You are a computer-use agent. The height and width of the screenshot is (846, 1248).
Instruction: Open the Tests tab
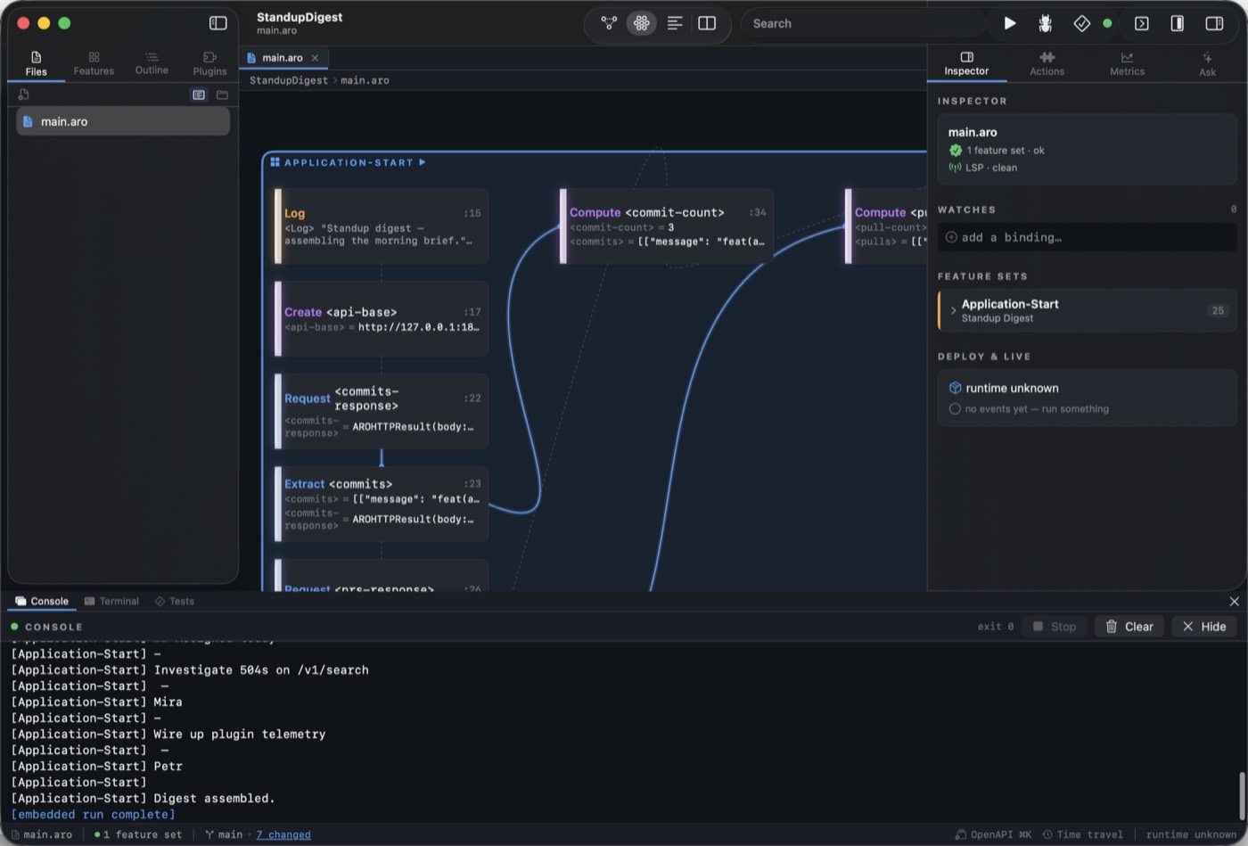[174, 601]
